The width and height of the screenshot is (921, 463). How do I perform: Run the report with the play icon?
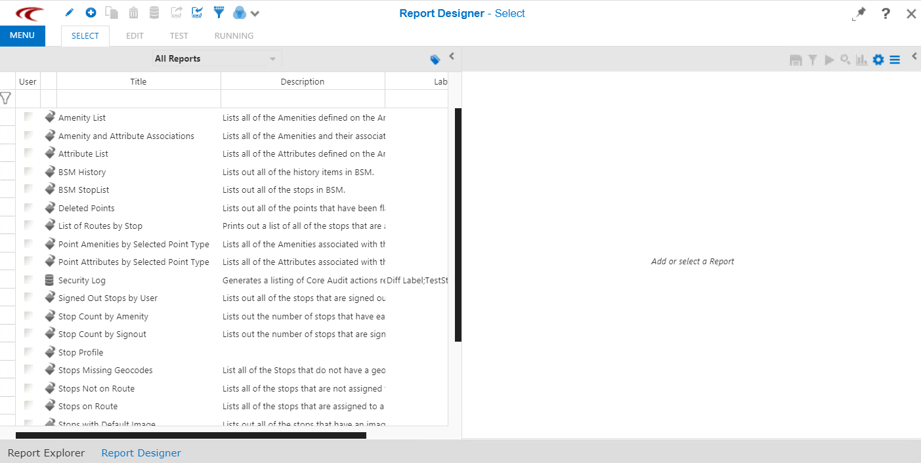pos(829,60)
